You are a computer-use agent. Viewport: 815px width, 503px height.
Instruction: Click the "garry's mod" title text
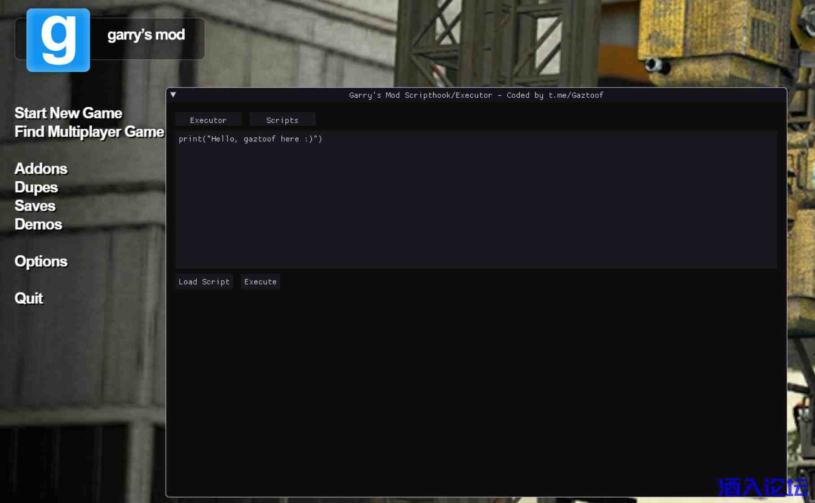tap(146, 35)
